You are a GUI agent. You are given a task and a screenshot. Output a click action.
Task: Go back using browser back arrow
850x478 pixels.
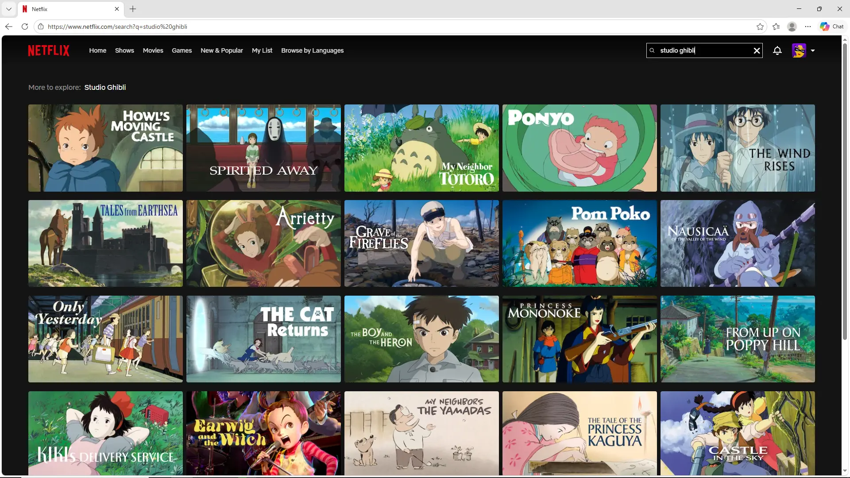[9, 27]
